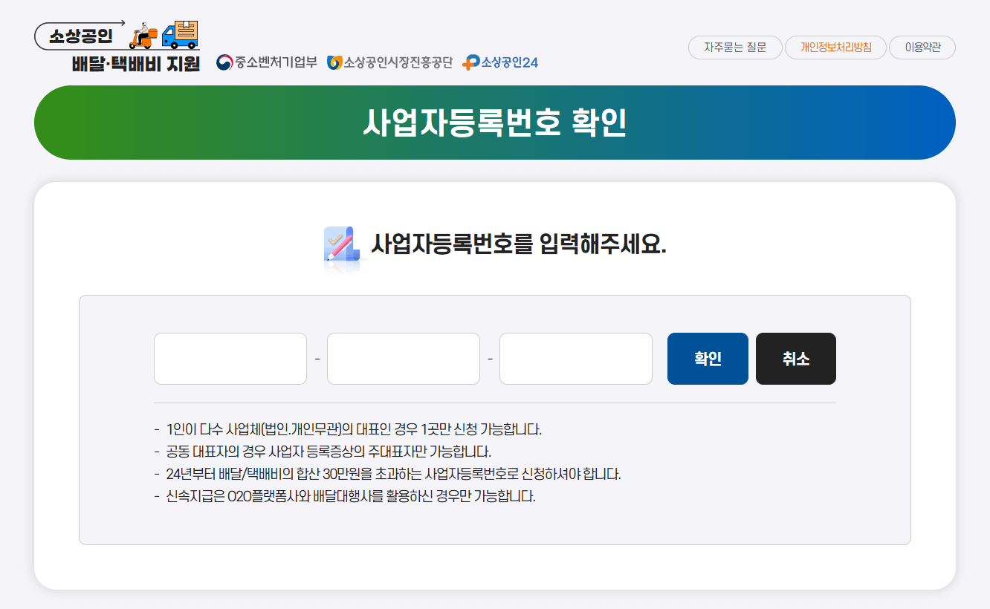The image size is (990, 609).
Task: Click the last registration number field
Action: point(576,358)
